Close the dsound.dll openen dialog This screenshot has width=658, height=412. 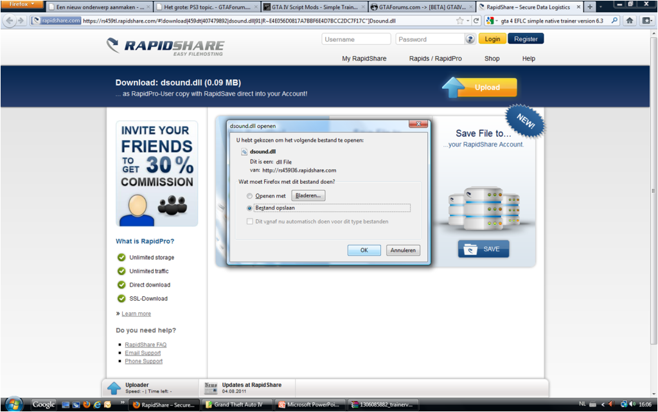tap(418, 124)
